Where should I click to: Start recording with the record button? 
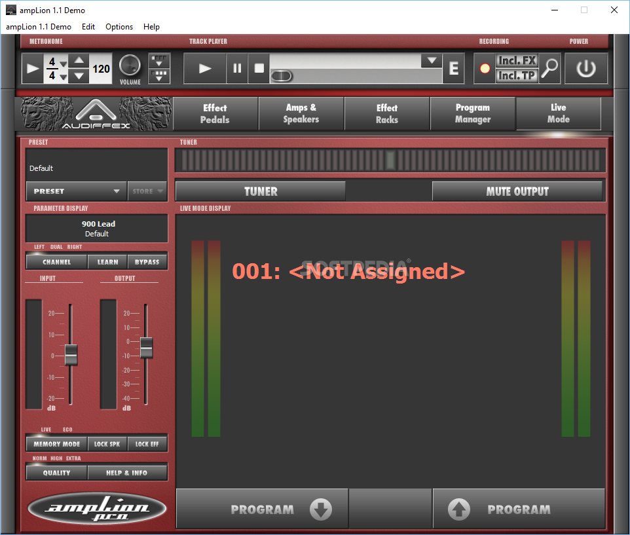[485, 68]
